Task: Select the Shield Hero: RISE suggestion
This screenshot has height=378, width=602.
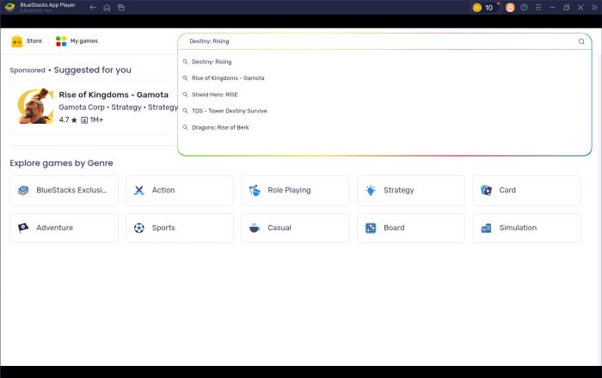Action: tap(384, 94)
